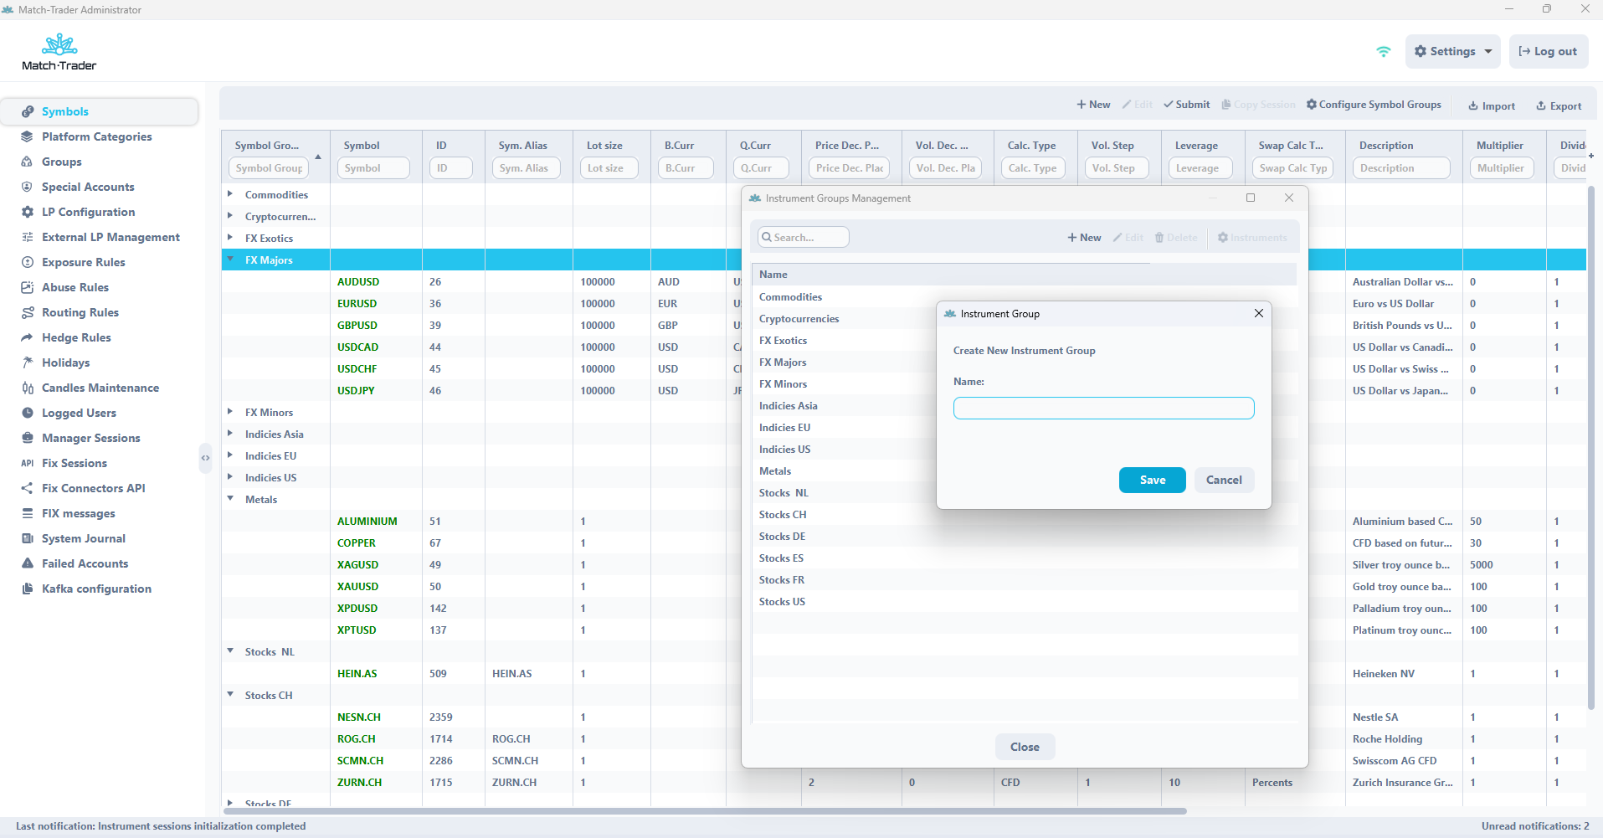
Task: Click the Candles Maintenance icon
Action: click(x=28, y=388)
